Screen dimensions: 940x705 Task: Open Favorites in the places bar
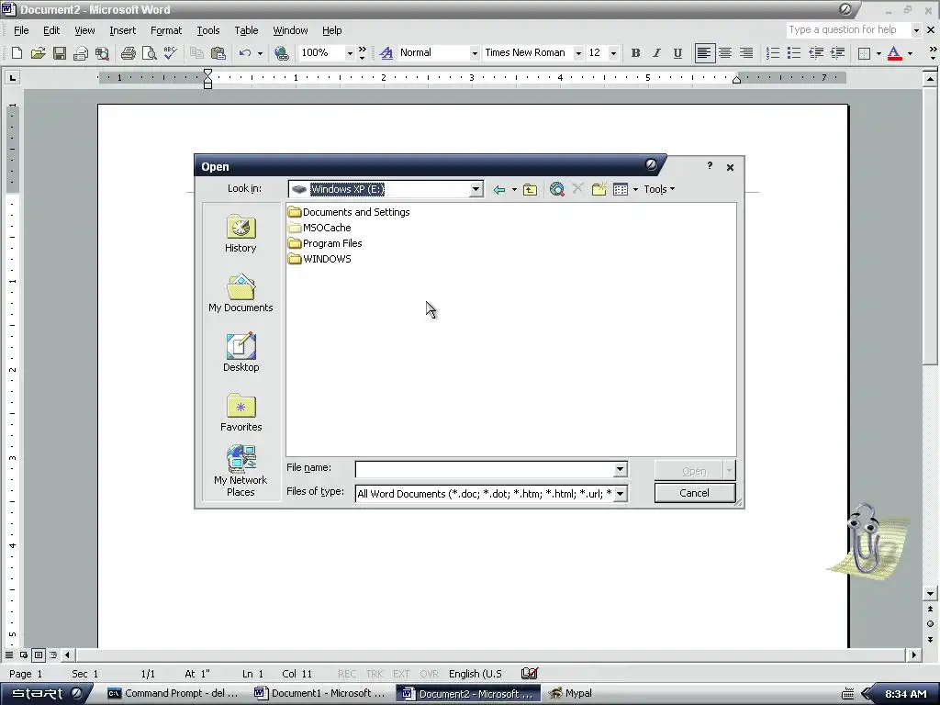(241, 412)
